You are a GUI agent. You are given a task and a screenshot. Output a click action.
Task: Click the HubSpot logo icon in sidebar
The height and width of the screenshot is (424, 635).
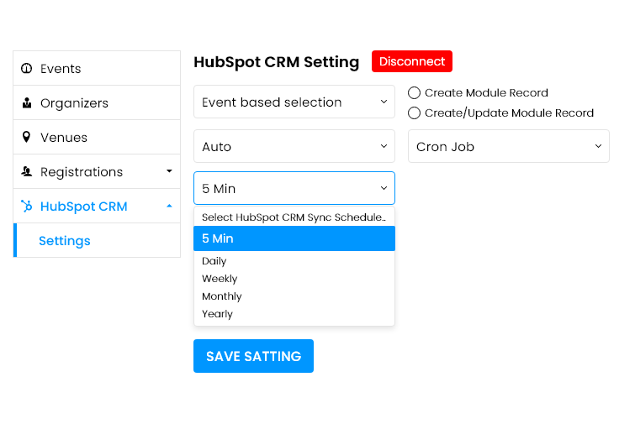[27, 206]
